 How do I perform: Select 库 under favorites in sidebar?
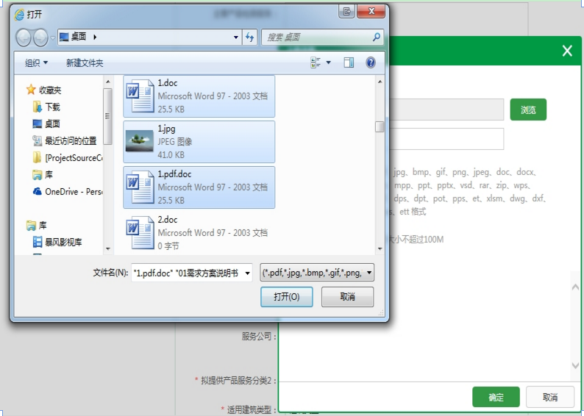[x=43, y=174]
